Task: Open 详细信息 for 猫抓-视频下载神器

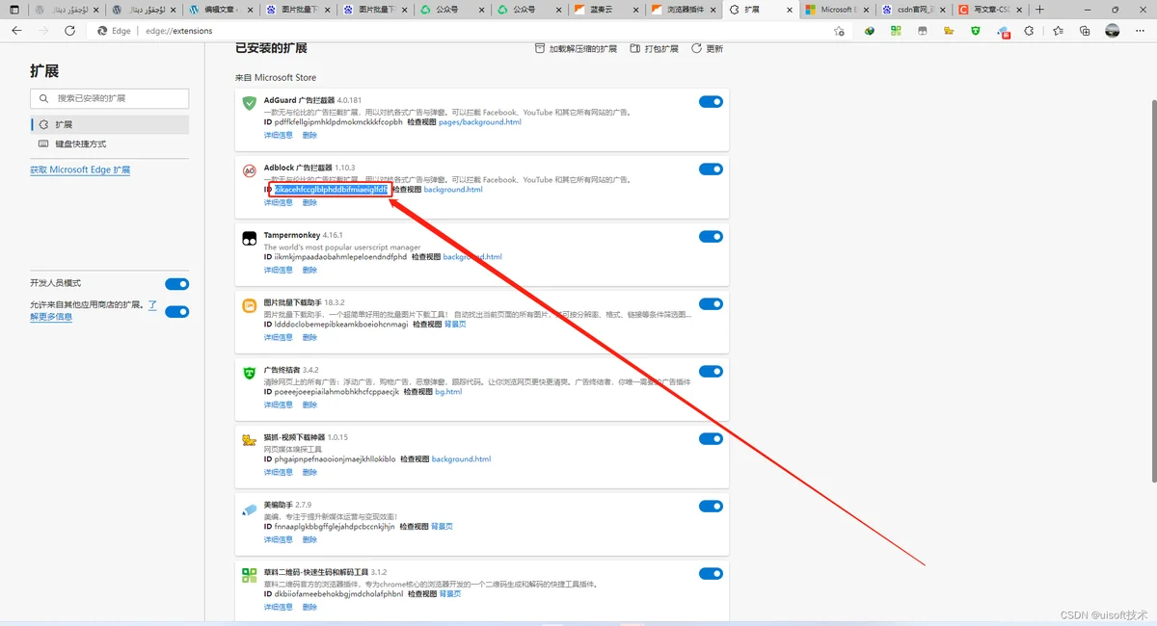Action: 279,473
